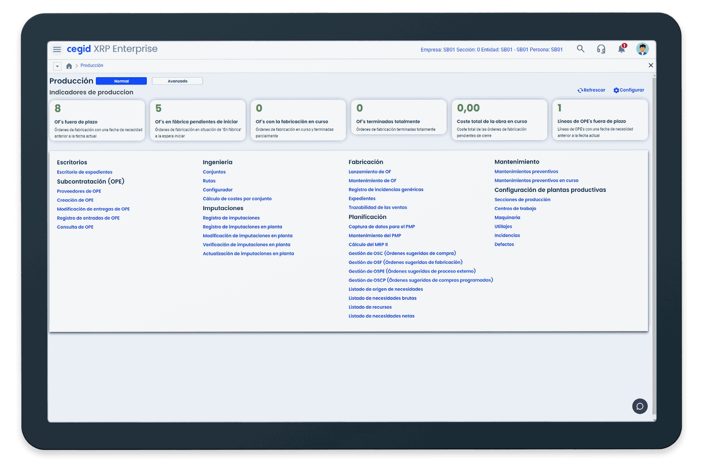Click the Refrescar refresh icon
The width and height of the screenshot is (703, 464).
(x=580, y=90)
